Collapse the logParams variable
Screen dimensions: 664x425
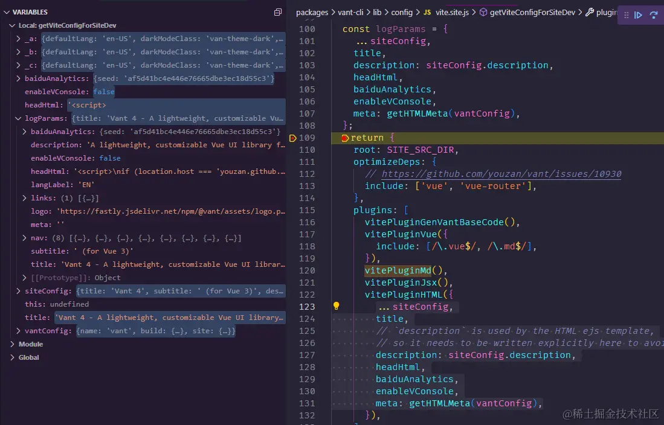pos(18,118)
